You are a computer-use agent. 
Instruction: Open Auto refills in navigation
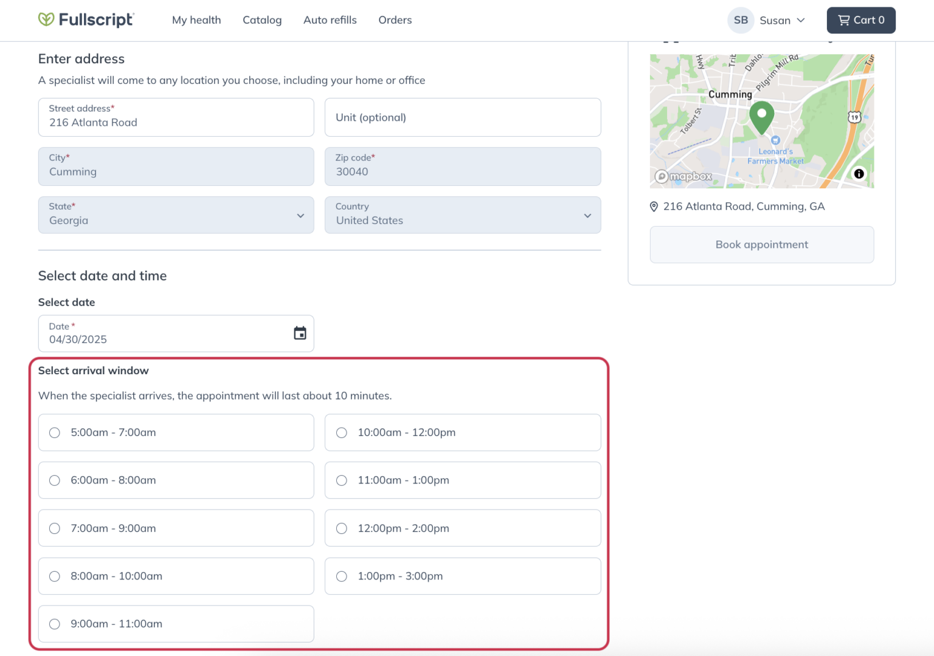point(330,20)
